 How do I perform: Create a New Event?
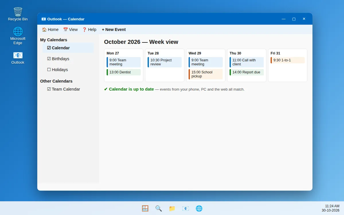114,30
